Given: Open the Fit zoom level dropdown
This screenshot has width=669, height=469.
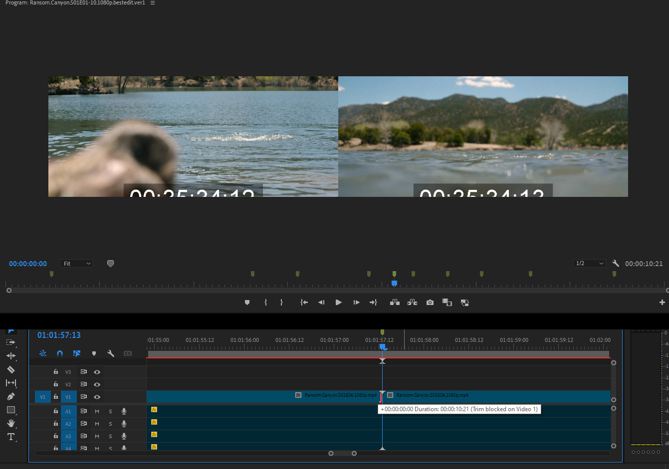Looking at the screenshot, I should [x=76, y=264].
